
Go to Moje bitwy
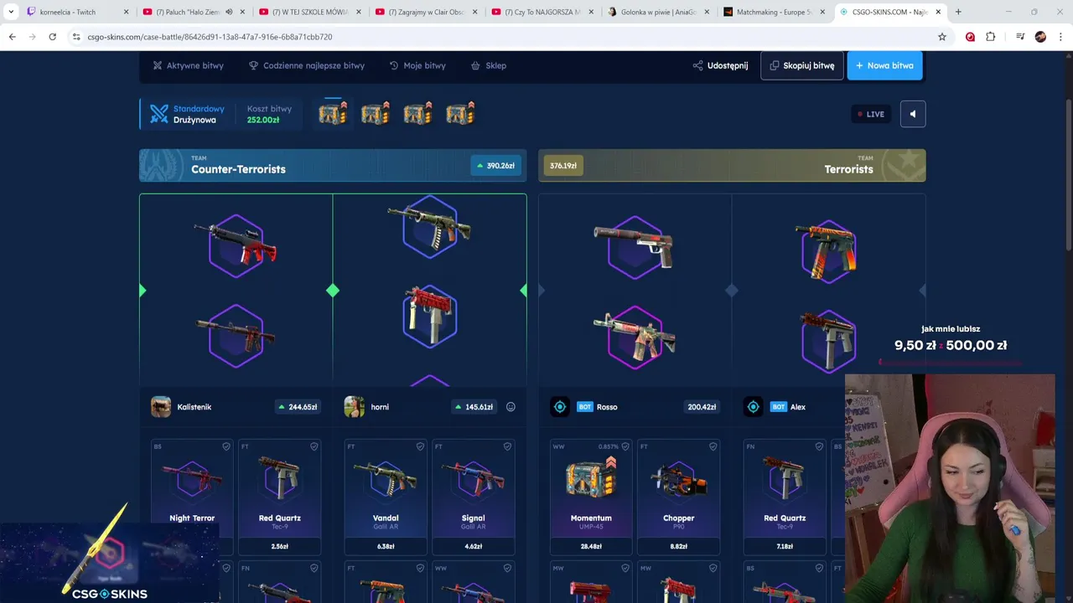[417, 65]
